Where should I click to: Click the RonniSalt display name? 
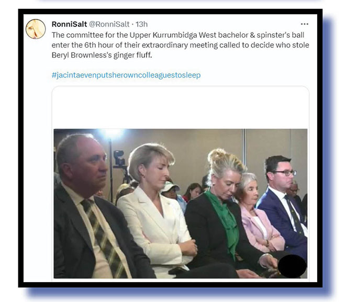tap(69, 24)
